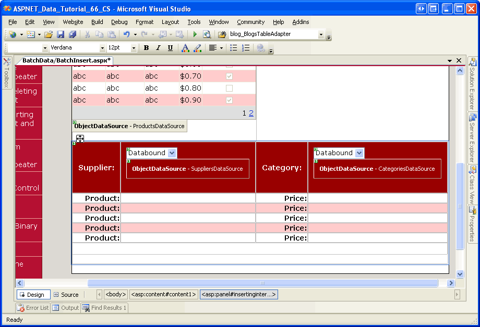Open the Website menu
480x327 pixels.
pos(73,22)
